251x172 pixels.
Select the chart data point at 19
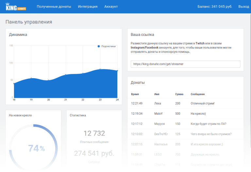(31, 78)
